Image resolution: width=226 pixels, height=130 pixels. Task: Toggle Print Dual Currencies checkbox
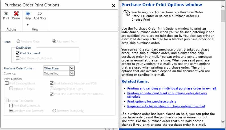11,106
